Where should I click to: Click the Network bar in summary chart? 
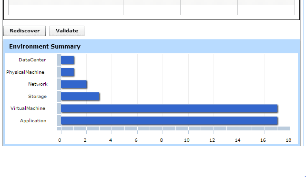(x=74, y=84)
